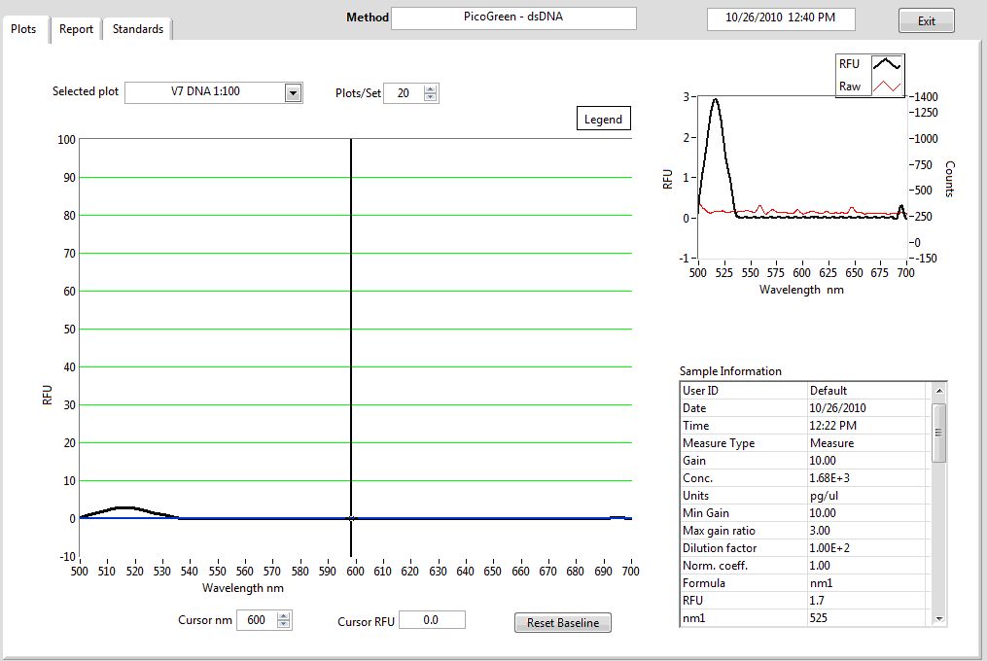Click the Sample Information scrollbar thumb
This screenshot has width=987, height=661.
tap(938, 434)
